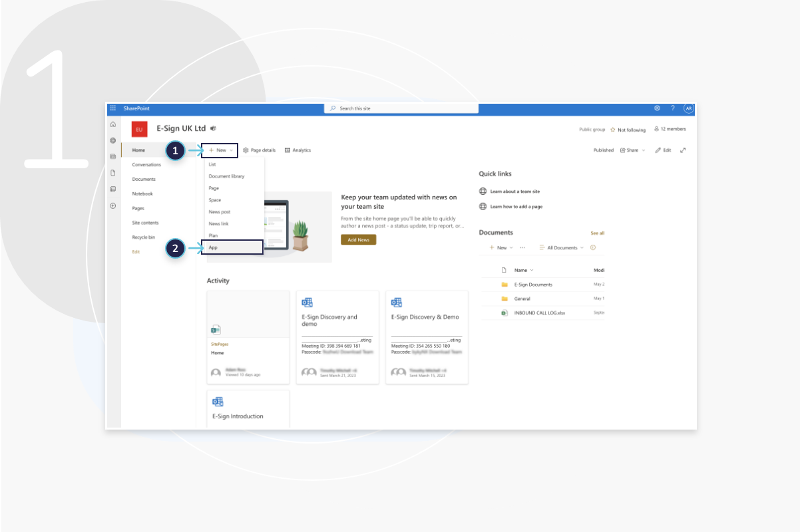Open Learn how to add a page link
This screenshot has width=800, height=532.
click(516, 207)
